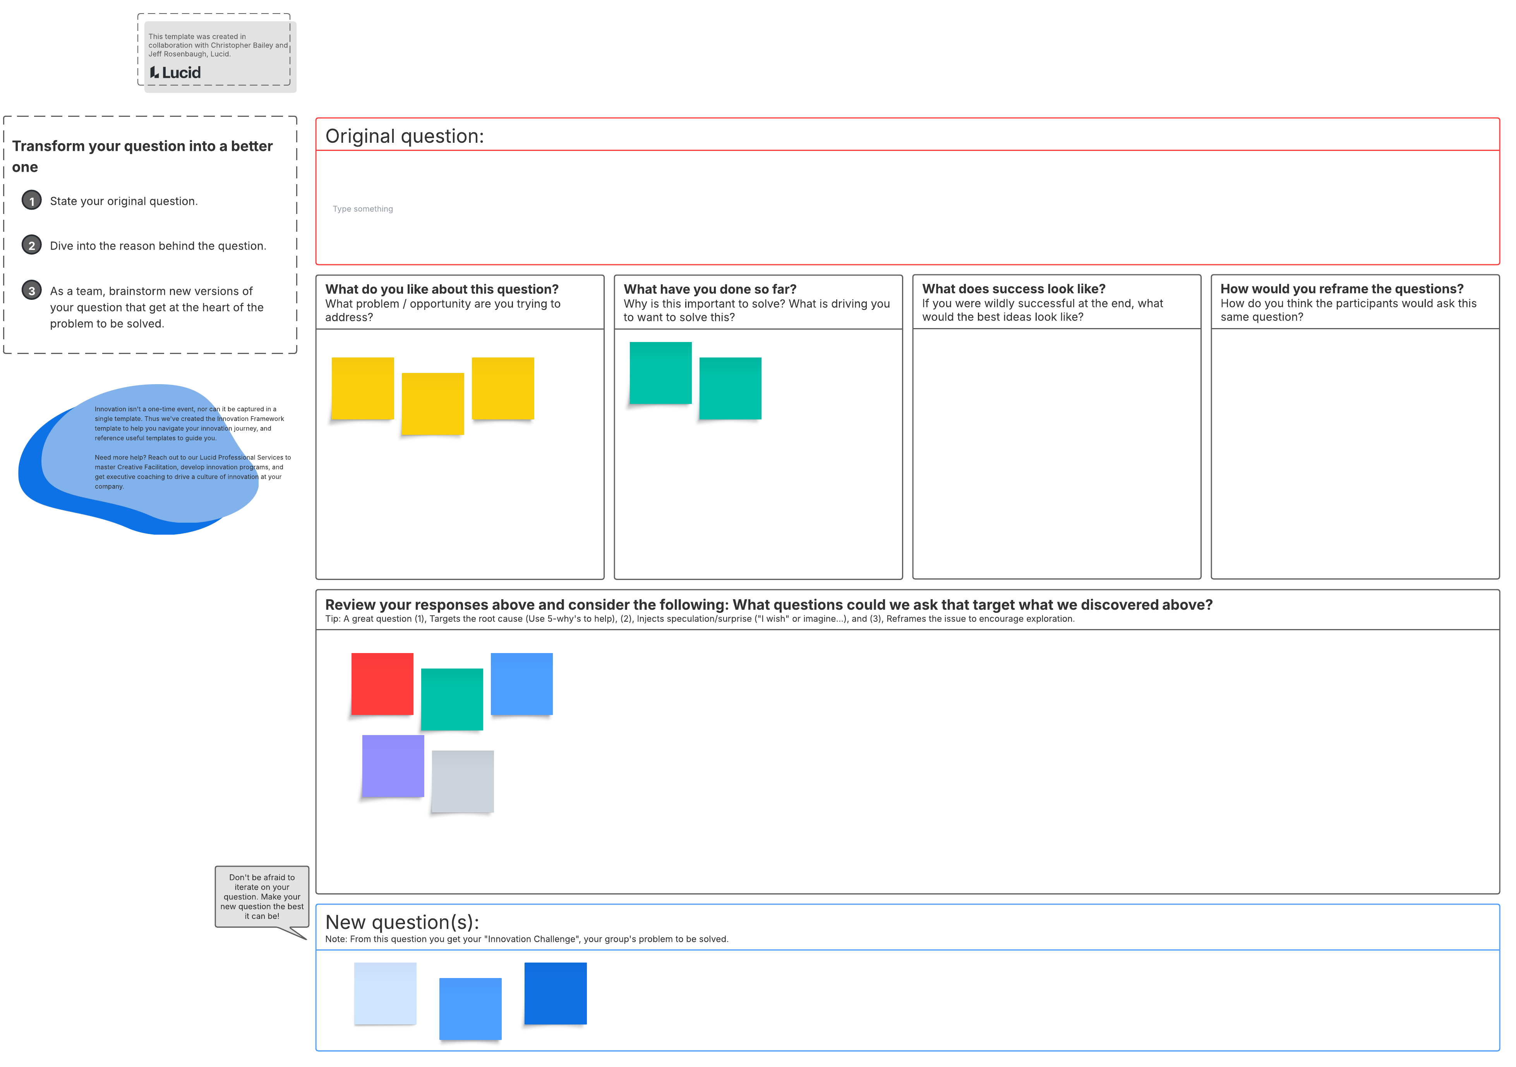Select the 'Don't be afraid to iterate' speech bubble
The height and width of the screenshot is (1067, 1516).
(261, 897)
